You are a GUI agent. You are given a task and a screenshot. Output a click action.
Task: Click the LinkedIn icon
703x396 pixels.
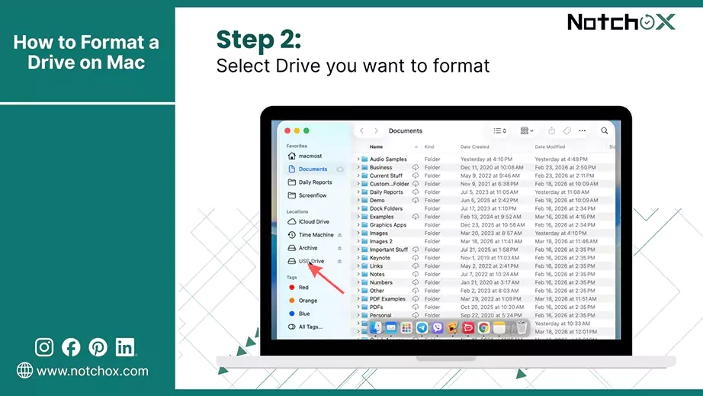click(125, 347)
